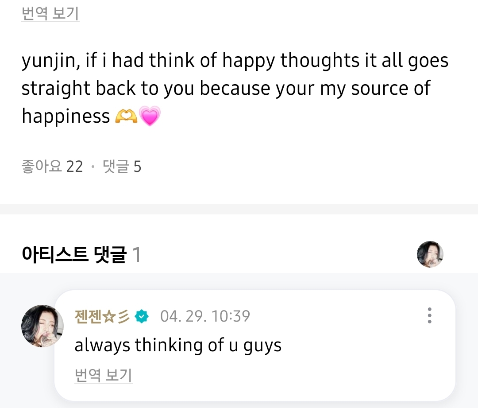Click 번역 보기 under the artist comment
This screenshot has width=478, height=408.
coord(104,376)
